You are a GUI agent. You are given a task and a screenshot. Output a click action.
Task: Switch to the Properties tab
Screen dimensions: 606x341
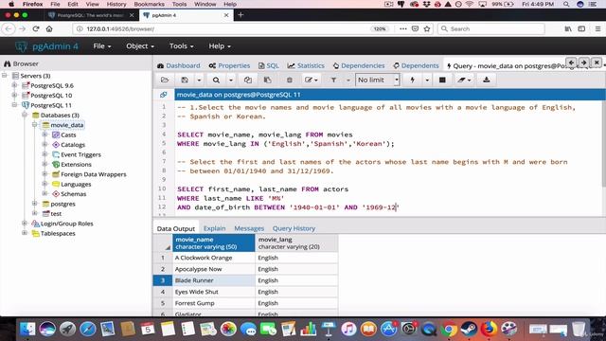[x=229, y=65]
